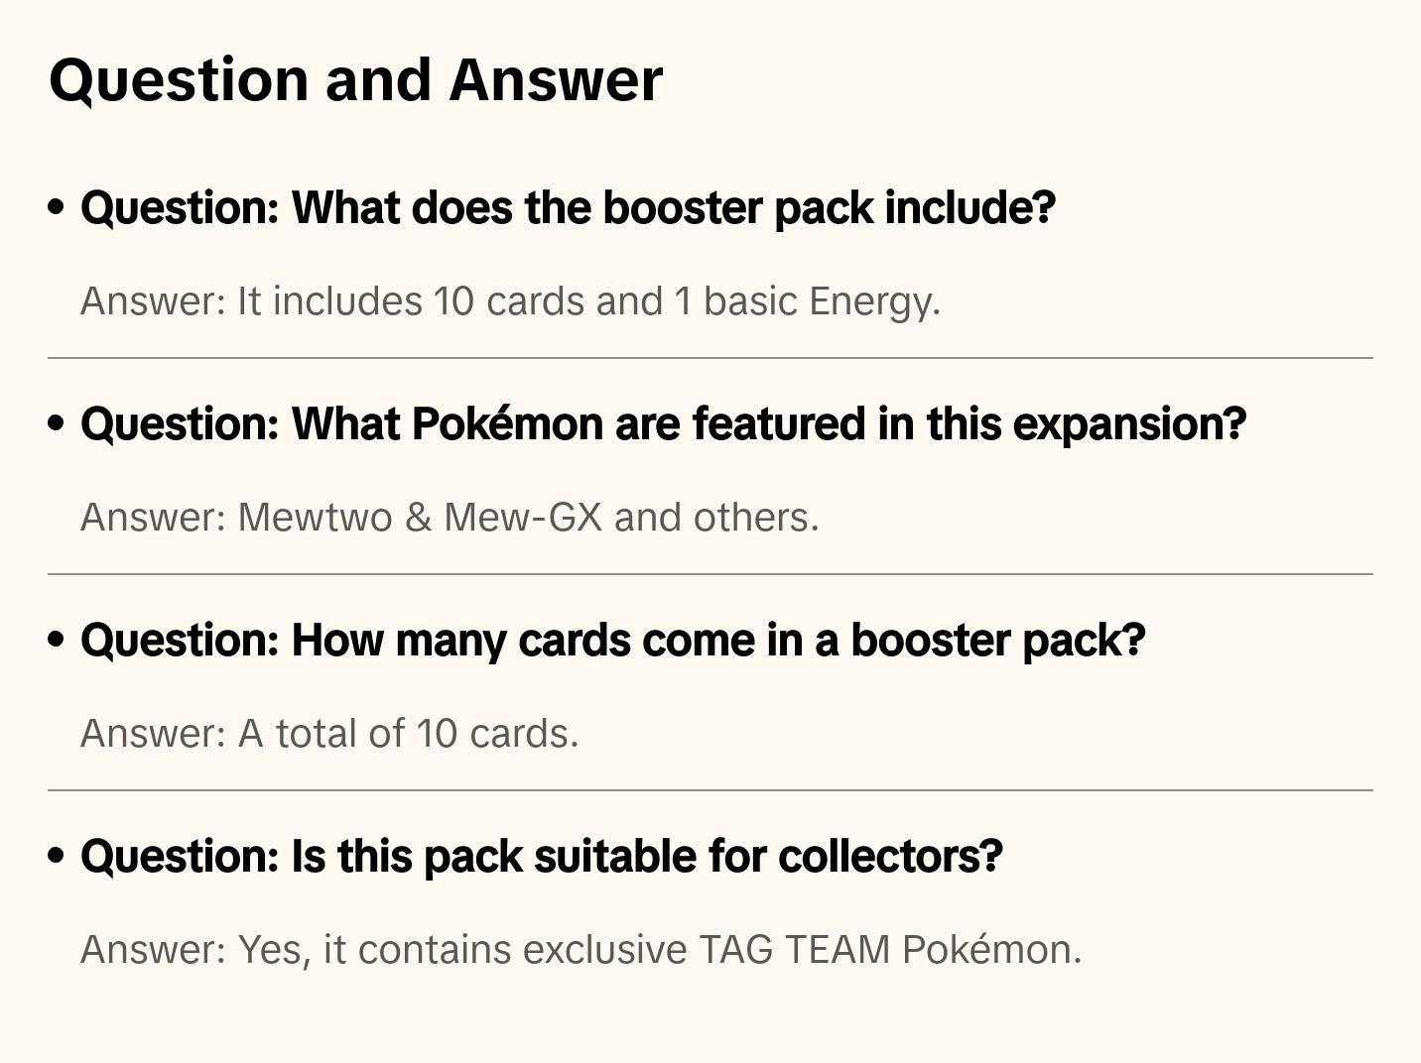Click bullet before how many cards question
1421x1063 pixels.
57,640
